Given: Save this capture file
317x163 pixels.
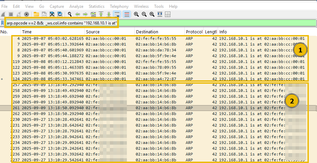Looking at the screenshot, I should (44, 14).
